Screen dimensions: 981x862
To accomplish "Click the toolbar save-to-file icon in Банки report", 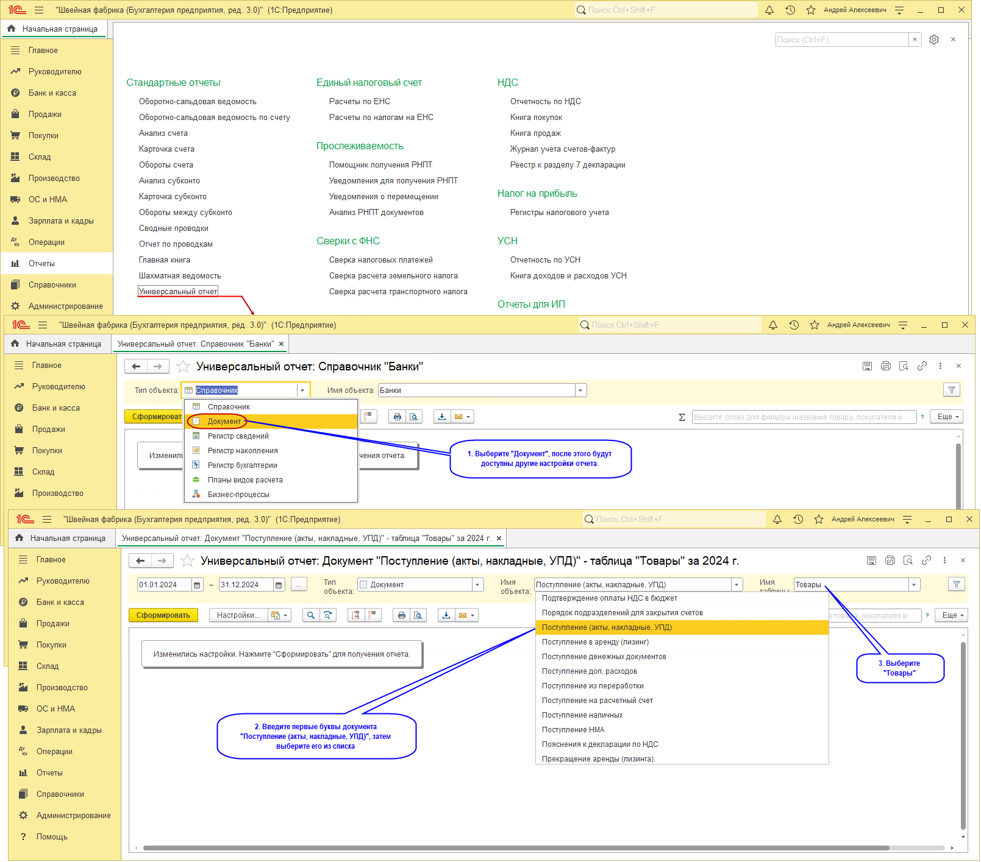I will (441, 417).
